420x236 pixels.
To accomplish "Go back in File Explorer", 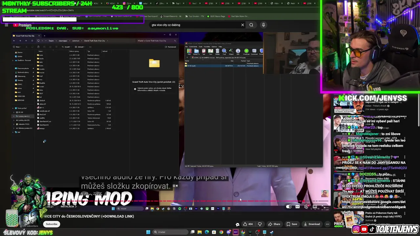I will 14,41.
